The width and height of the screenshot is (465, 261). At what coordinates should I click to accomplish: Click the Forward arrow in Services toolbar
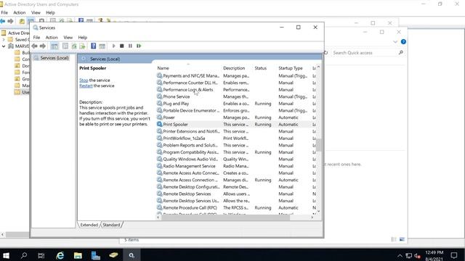43,46
